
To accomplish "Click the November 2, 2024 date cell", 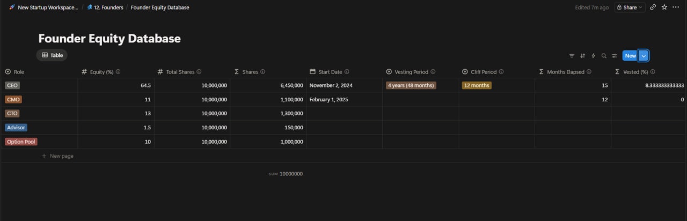I will pos(345,85).
